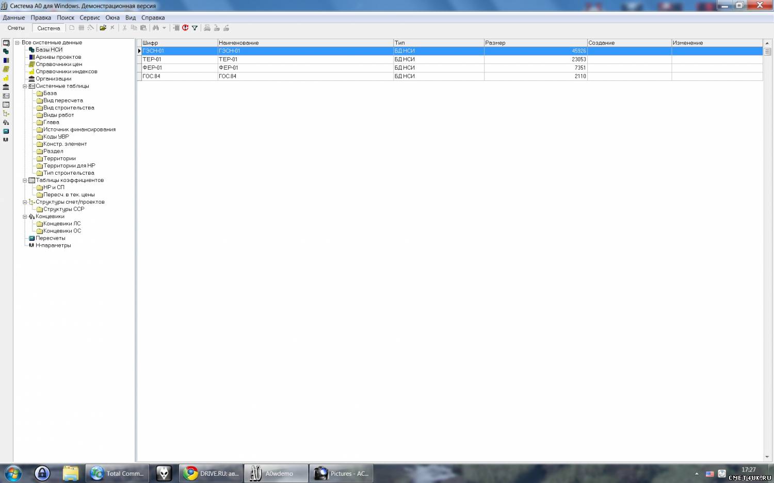Open the yellow folder Explorer taskbar icon
The height and width of the screenshot is (483, 774).
(71, 473)
